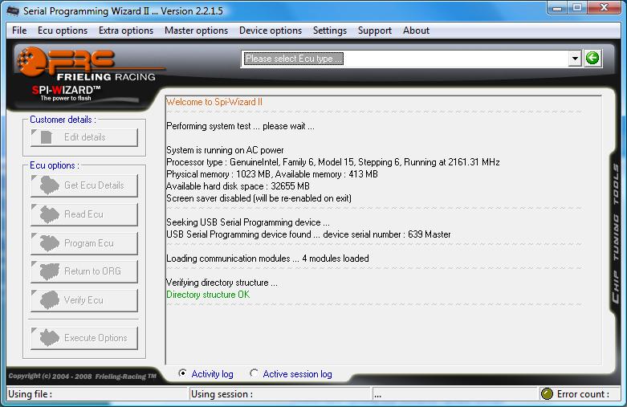The height and width of the screenshot is (407, 627).
Task: Click the Read Ecu button
Action: (84, 214)
